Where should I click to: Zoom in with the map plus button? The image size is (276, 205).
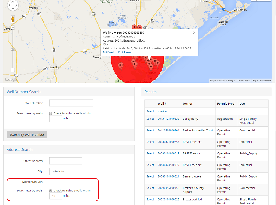pyautogui.click(x=13, y=27)
